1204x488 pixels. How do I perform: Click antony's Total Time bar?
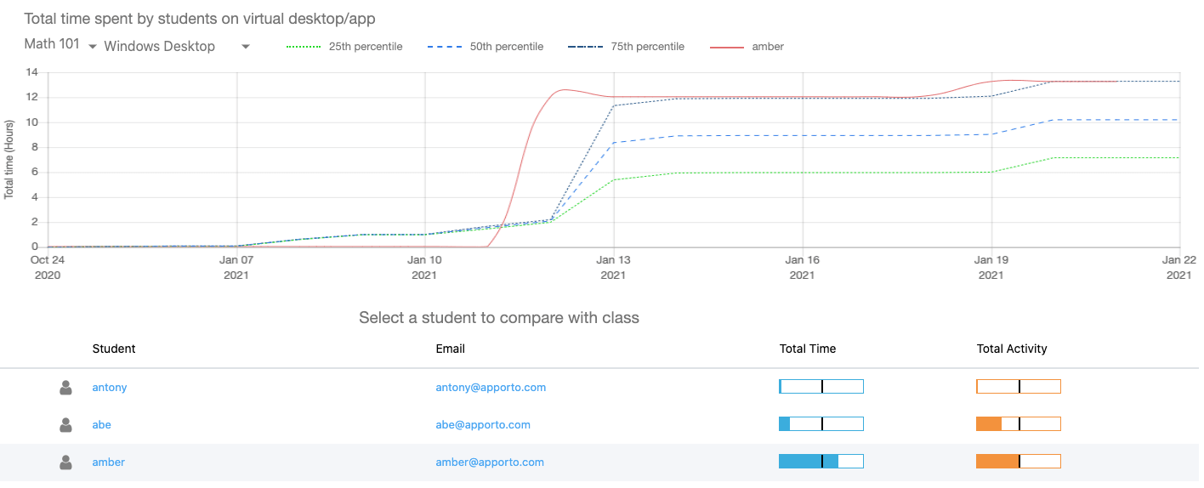coord(821,387)
